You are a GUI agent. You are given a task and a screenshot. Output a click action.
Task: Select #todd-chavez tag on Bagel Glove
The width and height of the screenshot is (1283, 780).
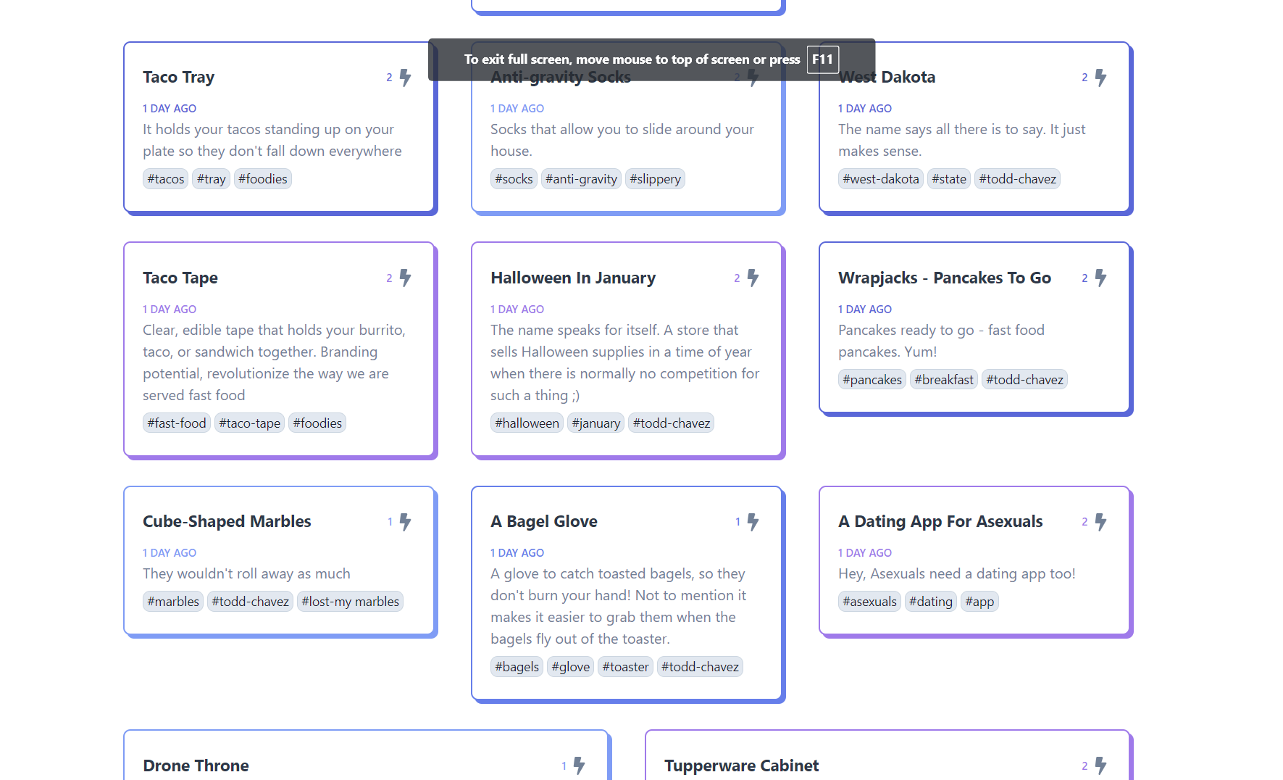coord(700,667)
